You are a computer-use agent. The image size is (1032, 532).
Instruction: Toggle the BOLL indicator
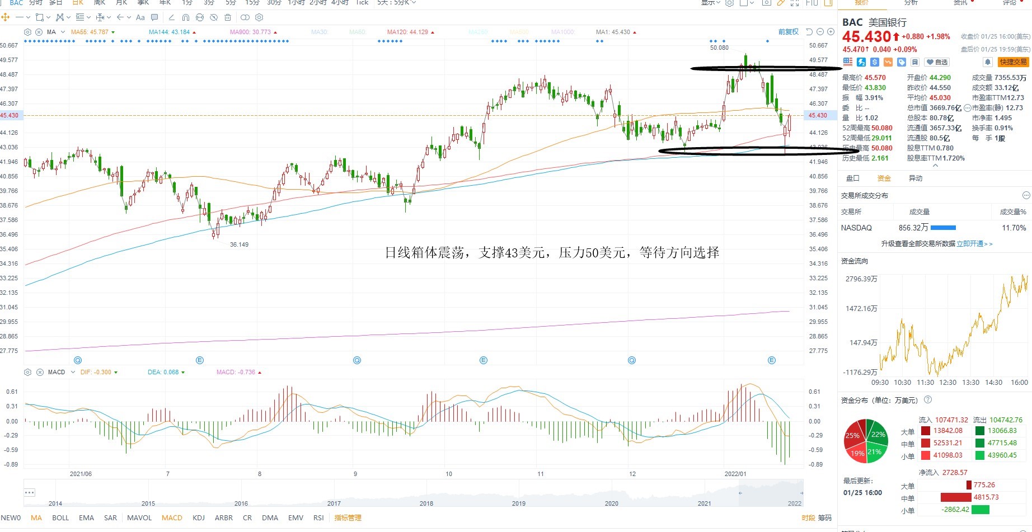(60, 518)
